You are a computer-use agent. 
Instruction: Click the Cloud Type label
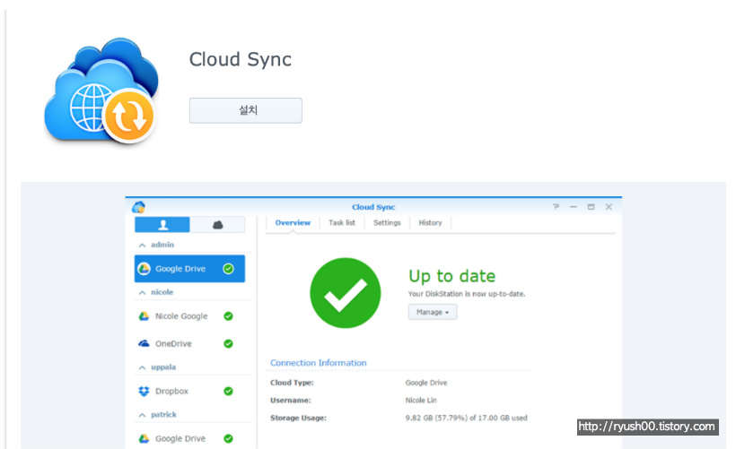tap(292, 383)
